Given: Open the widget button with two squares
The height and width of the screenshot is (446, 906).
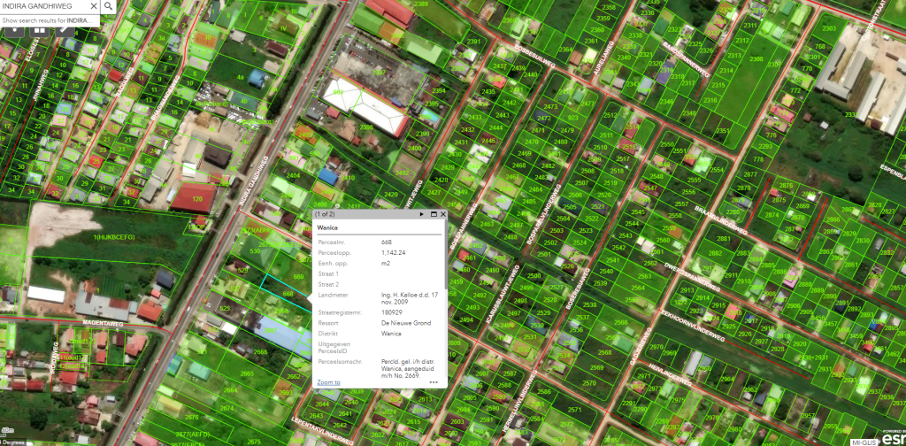Looking at the screenshot, I should click(39, 29).
